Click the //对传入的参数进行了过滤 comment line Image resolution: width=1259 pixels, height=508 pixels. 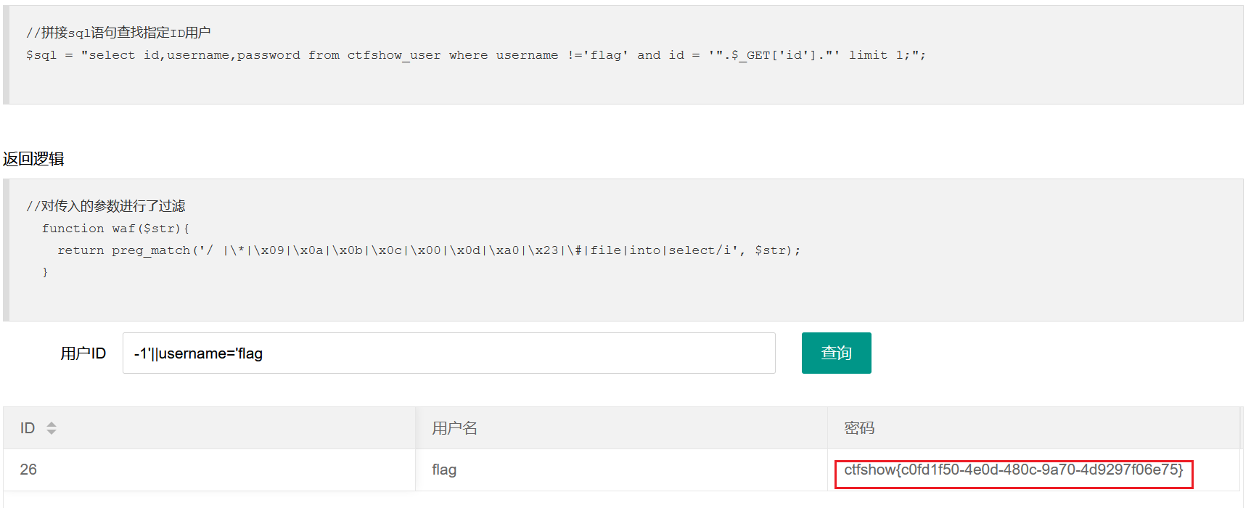coord(106,206)
